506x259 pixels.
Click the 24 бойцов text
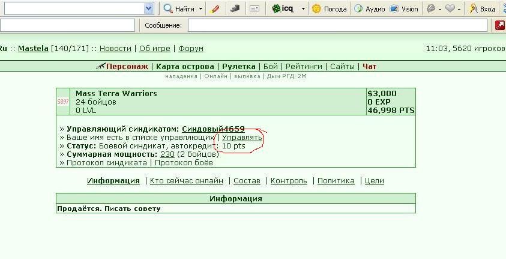point(96,102)
